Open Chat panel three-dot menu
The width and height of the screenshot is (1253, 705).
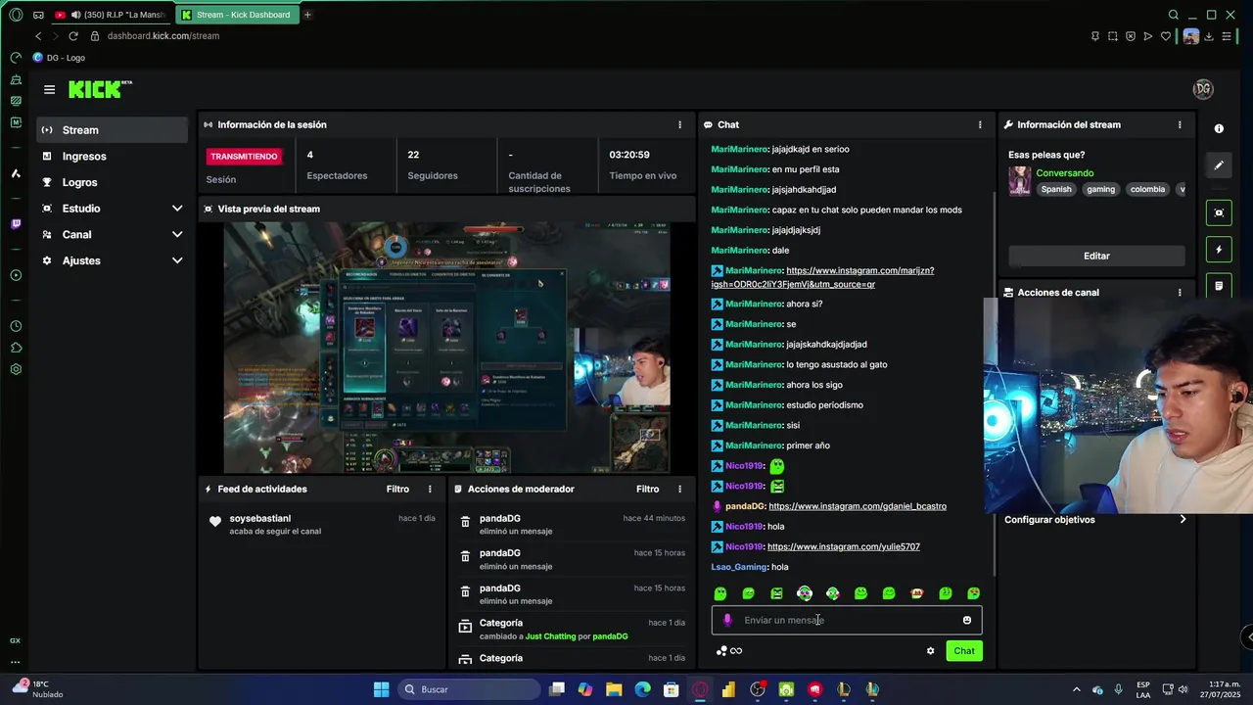click(x=980, y=124)
